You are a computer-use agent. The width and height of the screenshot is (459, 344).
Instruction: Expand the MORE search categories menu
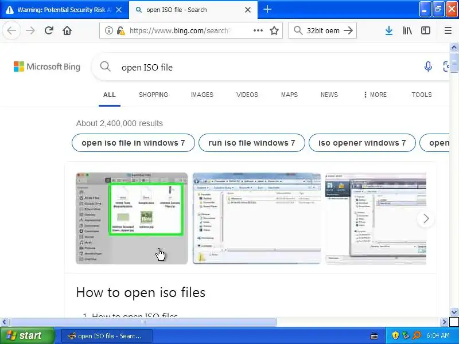click(x=375, y=95)
